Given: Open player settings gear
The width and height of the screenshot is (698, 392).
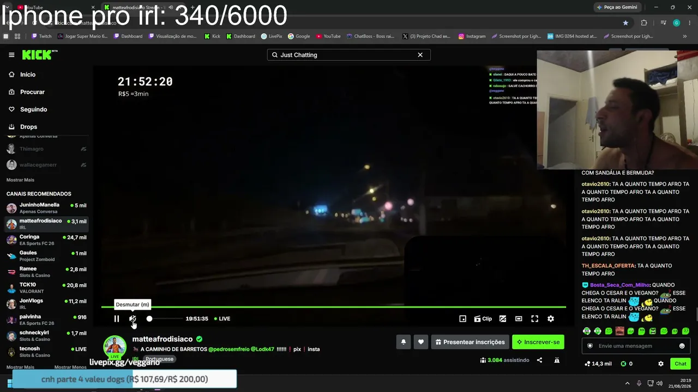Looking at the screenshot, I should (x=551, y=319).
